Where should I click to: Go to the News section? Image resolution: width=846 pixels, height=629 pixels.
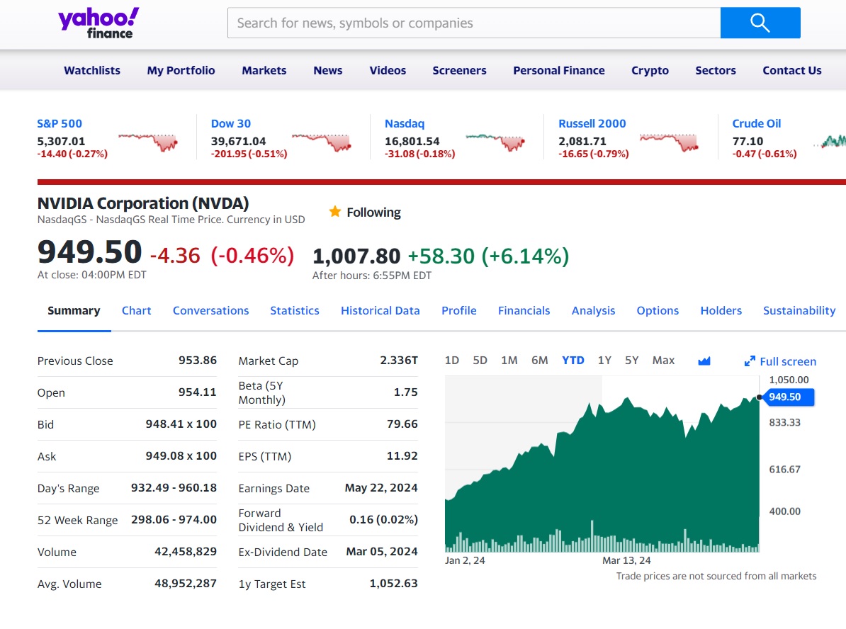[x=328, y=71]
